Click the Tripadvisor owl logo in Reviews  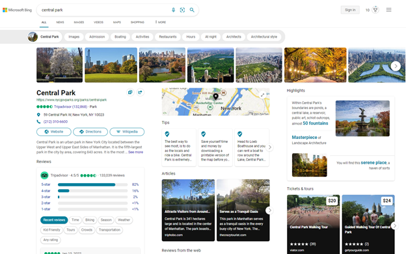[44, 175]
